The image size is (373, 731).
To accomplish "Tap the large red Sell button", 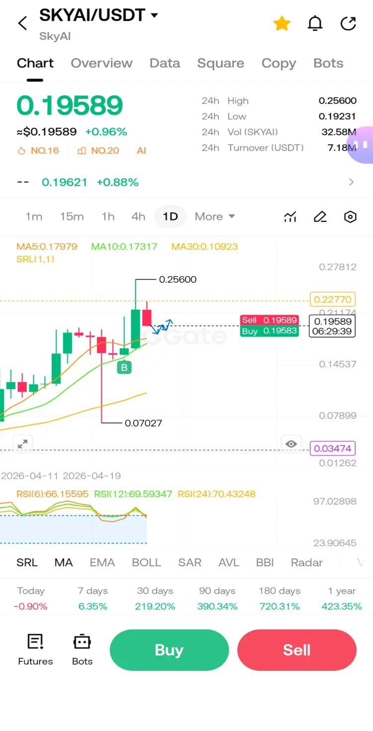I will (x=297, y=650).
